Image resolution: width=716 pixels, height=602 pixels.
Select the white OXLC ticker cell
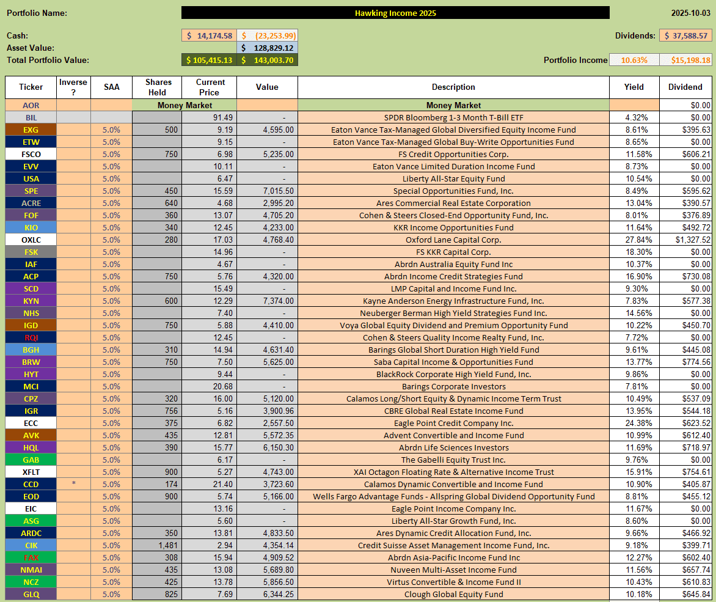(31, 240)
